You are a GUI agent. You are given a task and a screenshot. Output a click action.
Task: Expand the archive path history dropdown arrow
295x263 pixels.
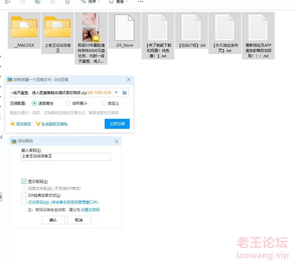point(116,93)
